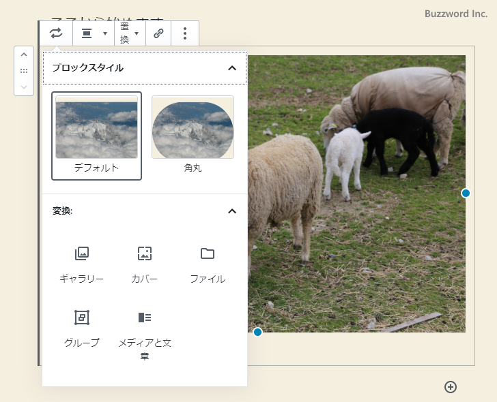Open the 置換 replace image dropdown

coord(130,33)
